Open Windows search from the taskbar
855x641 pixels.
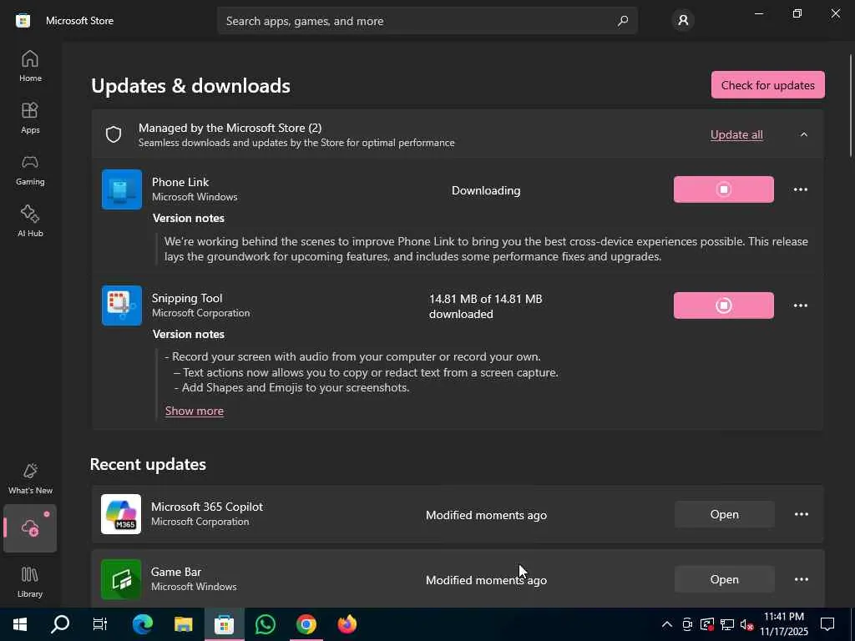[x=60, y=624]
